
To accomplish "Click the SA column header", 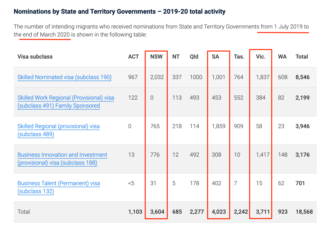I will coord(216,56).
